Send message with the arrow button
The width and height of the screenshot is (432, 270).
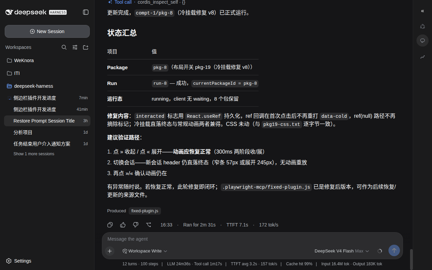(x=394, y=250)
